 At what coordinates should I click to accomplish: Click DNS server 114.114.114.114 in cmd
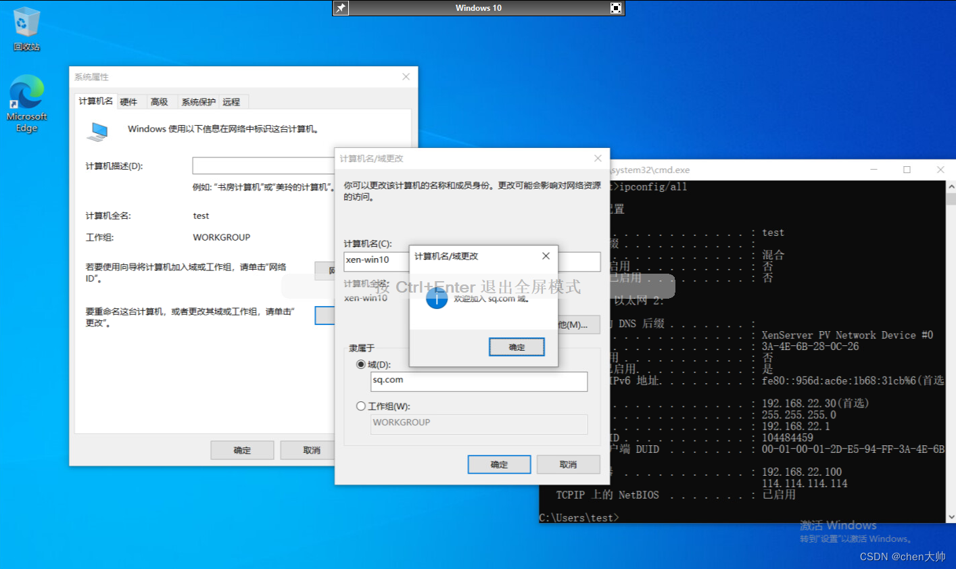coord(805,483)
